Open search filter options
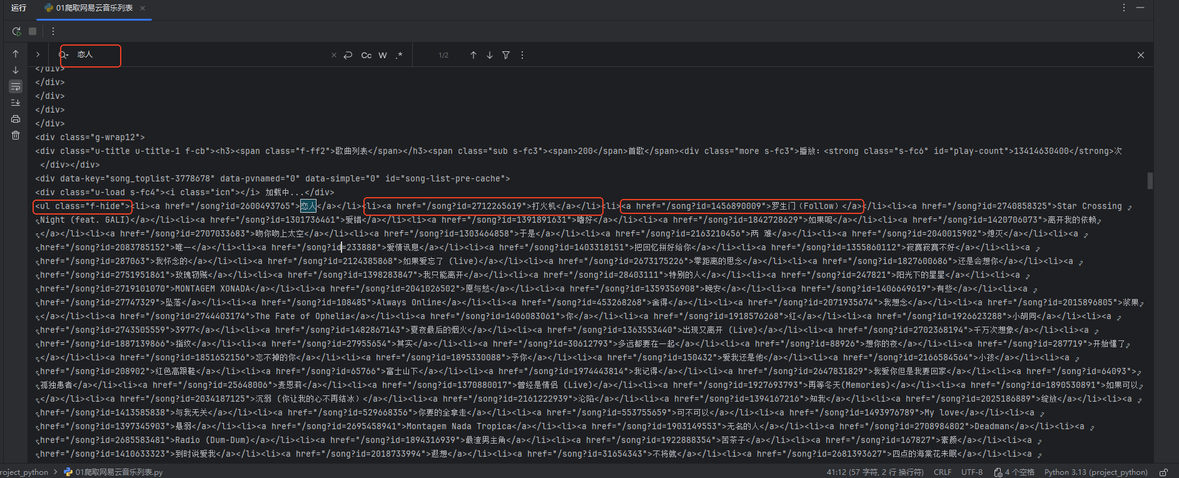This screenshot has height=478, width=1179. point(506,55)
